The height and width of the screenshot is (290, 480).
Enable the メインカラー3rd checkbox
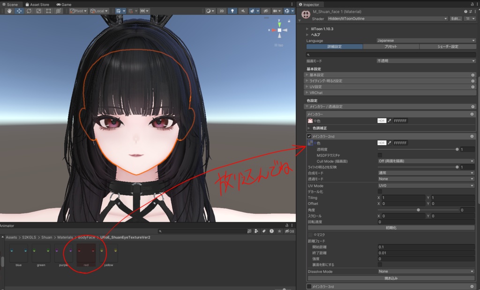[309, 287]
